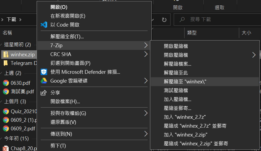The width and height of the screenshot is (261, 151).
Task: Click the Google Drive icon in context menu
Action: click(x=44, y=81)
